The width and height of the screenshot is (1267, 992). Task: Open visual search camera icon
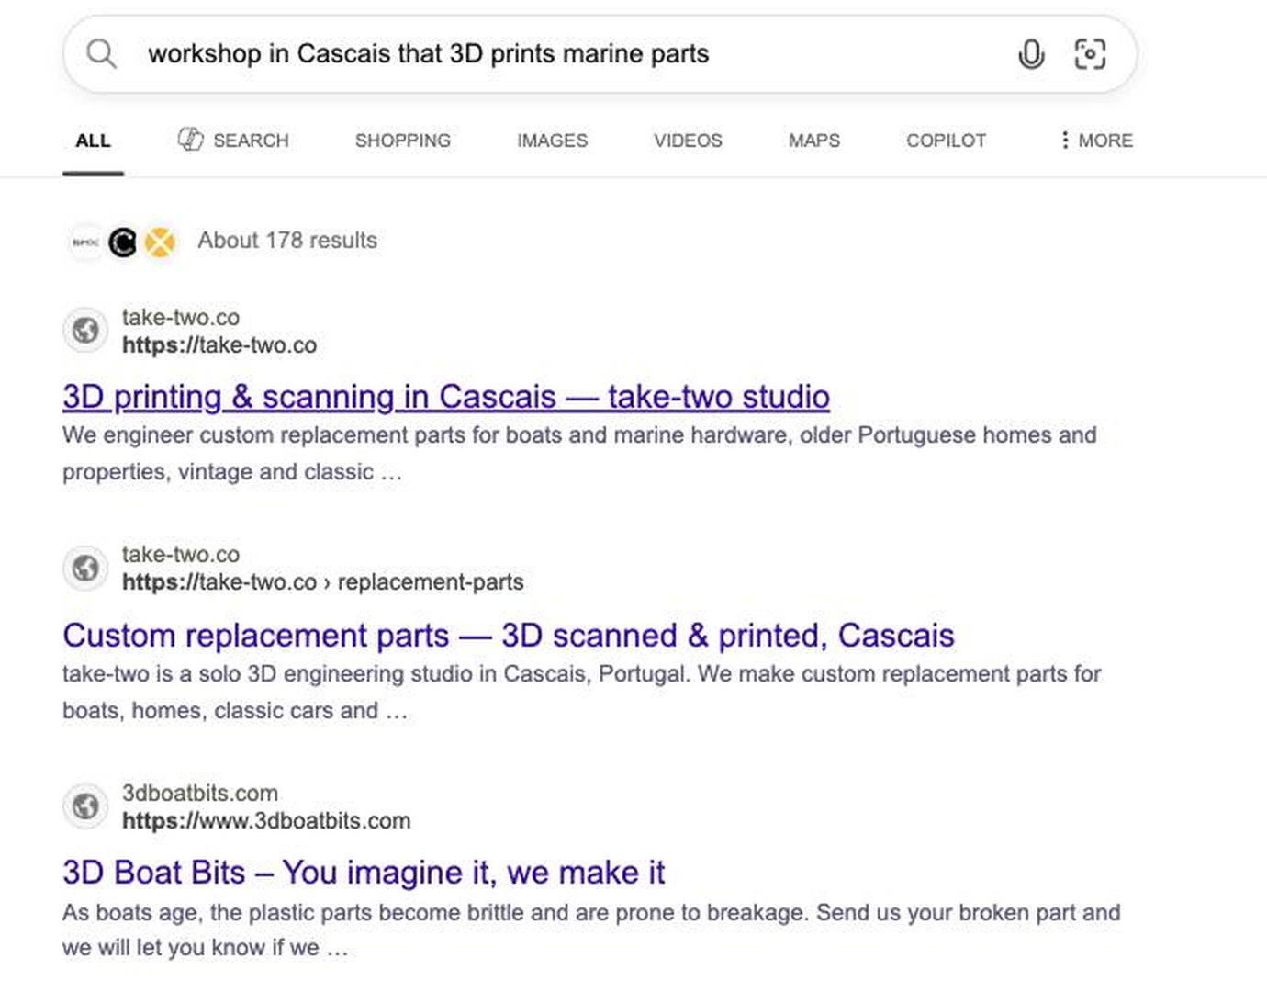click(1090, 54)
